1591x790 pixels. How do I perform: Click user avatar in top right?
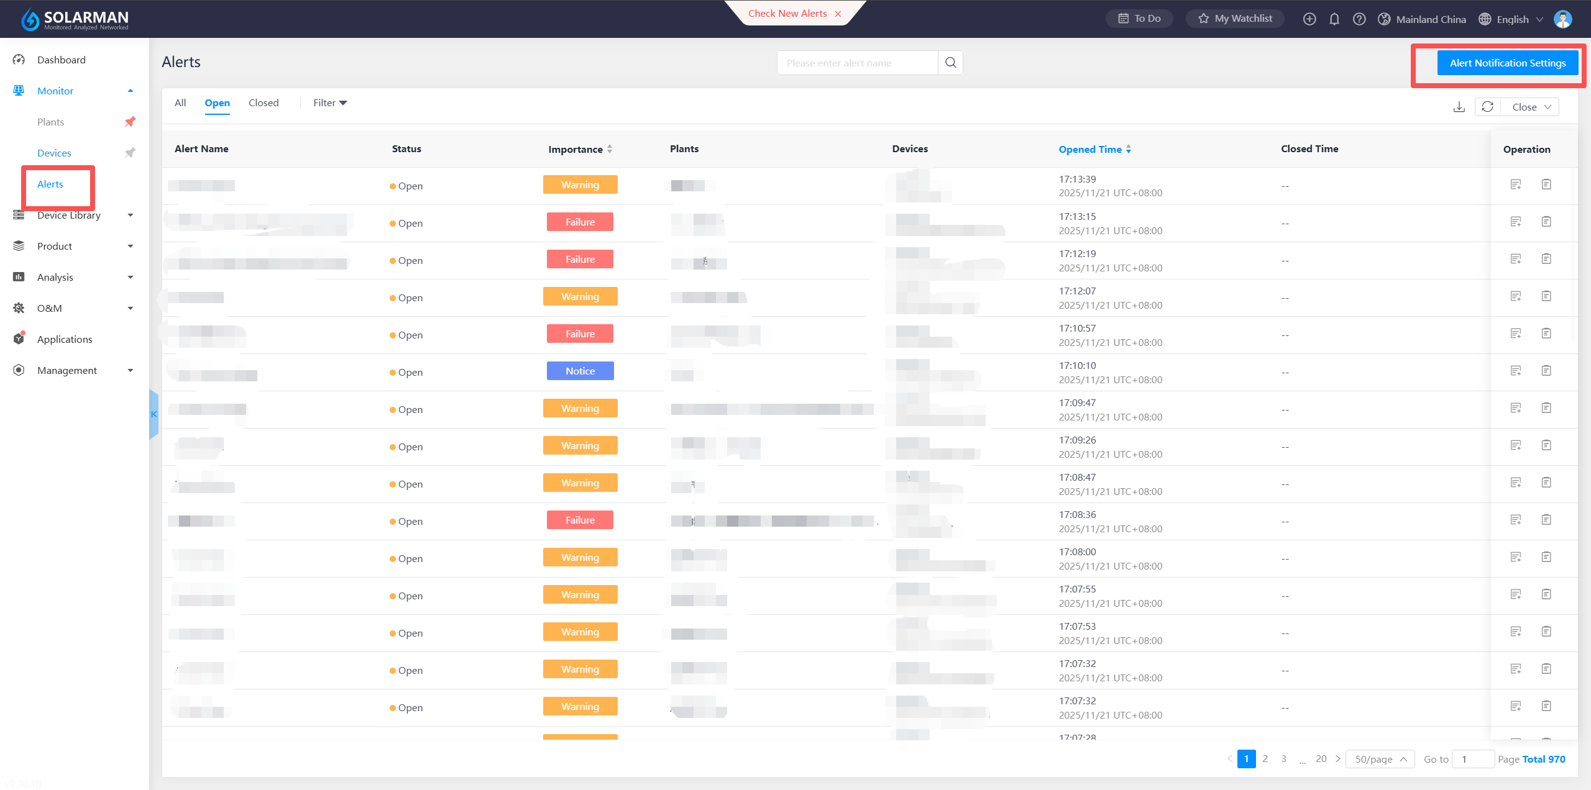(1562, 19)
